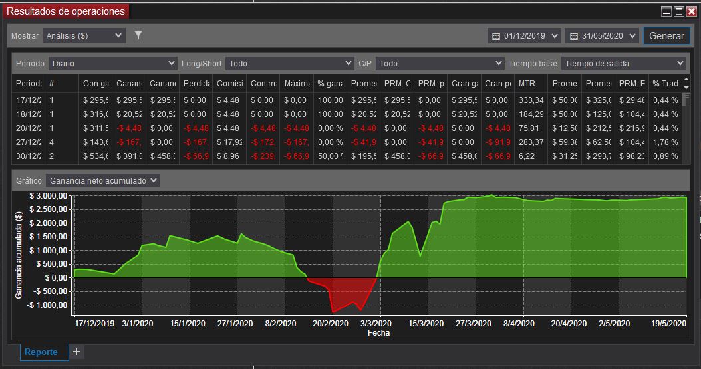This screenshot has width=701, height=369.
Task: Click the table scroll up arrow
Action: pos(686,80)
